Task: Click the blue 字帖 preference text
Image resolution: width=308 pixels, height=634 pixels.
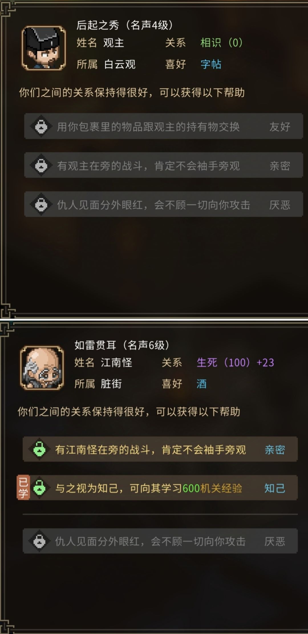Action: 211,64
